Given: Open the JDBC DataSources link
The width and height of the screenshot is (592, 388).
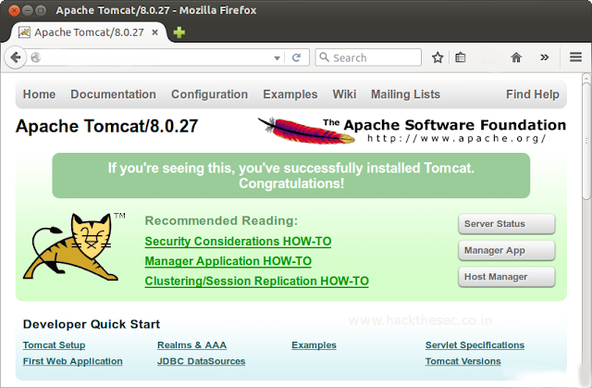Looking at the screenshot, I should [202, 361].
